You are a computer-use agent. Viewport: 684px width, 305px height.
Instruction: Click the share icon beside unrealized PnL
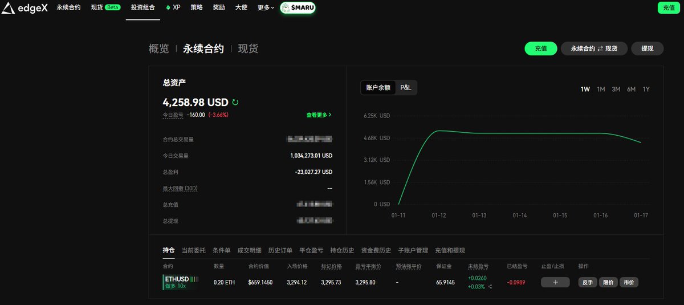point(490,287)
